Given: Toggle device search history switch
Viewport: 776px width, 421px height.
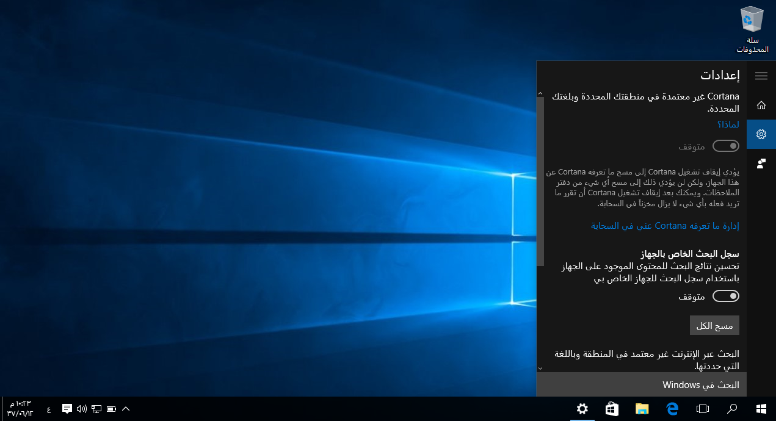Looking at the screenshot, I should coord(726,296).
